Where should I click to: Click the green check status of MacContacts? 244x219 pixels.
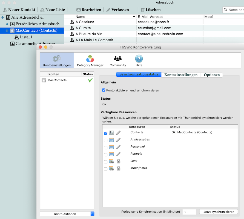click(x=90, y=80)
